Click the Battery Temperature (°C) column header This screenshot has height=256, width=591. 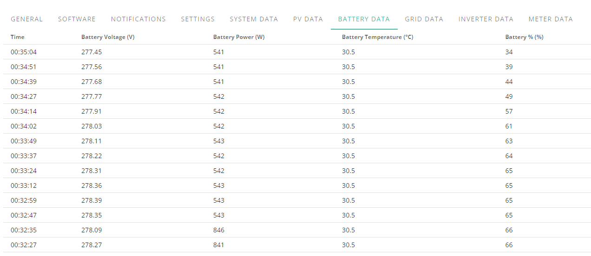coord(377,37)
